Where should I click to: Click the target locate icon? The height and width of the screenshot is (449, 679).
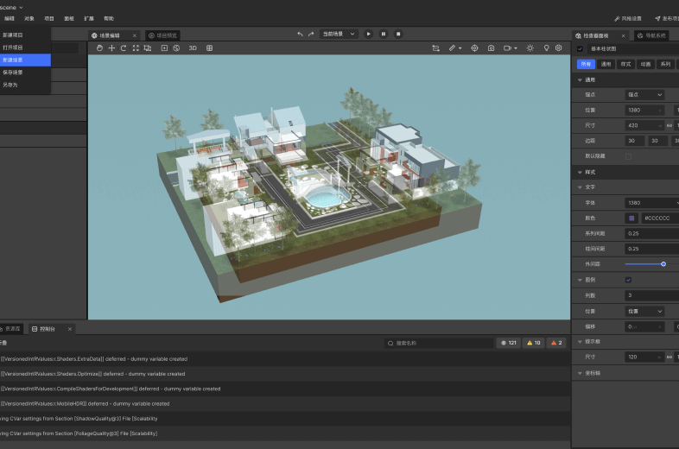coord(474,48)
